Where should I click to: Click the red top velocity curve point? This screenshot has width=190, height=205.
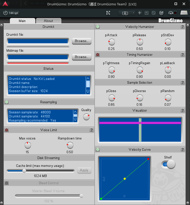pos(148,159)
